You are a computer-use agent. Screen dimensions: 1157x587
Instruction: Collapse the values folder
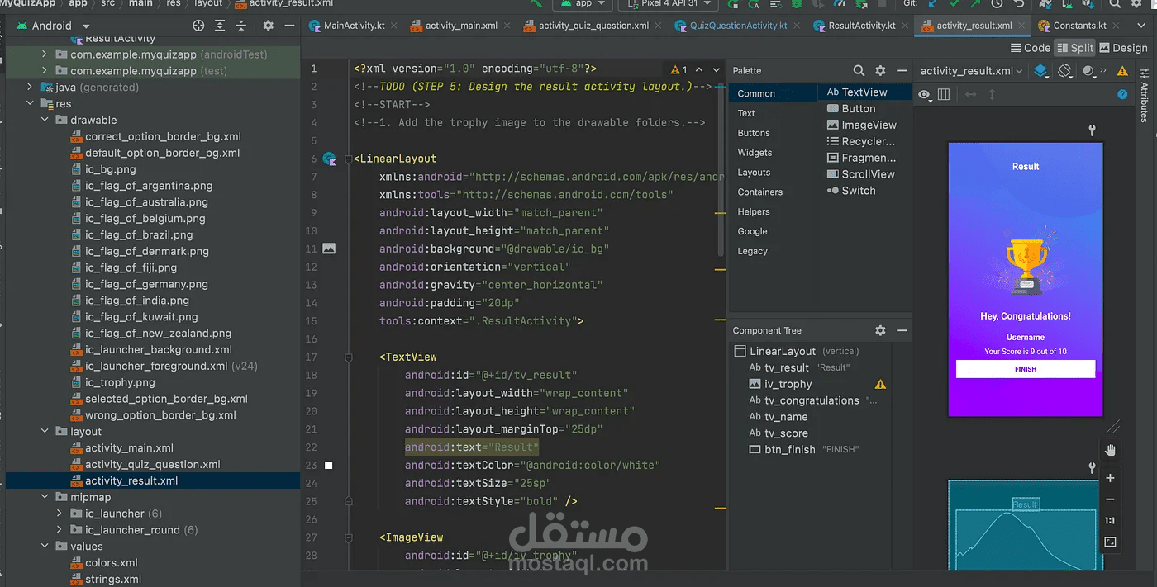click(x=45, y=546)
